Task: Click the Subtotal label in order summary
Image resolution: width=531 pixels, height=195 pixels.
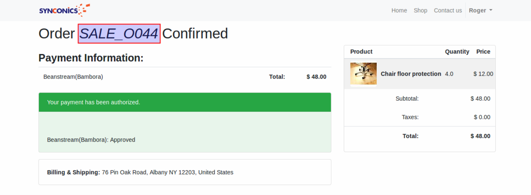Action: click(x=407, y=99)
